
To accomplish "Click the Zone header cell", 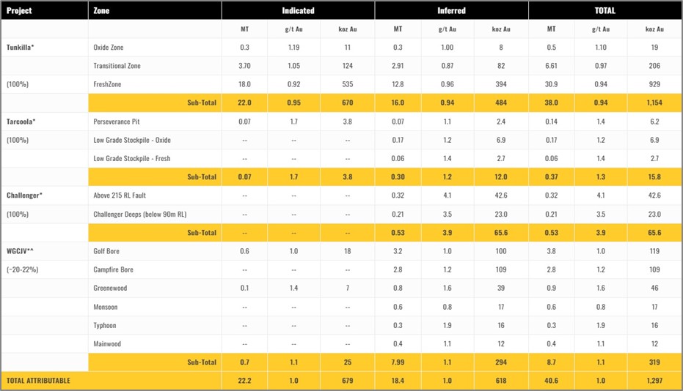I will point(102,11).
